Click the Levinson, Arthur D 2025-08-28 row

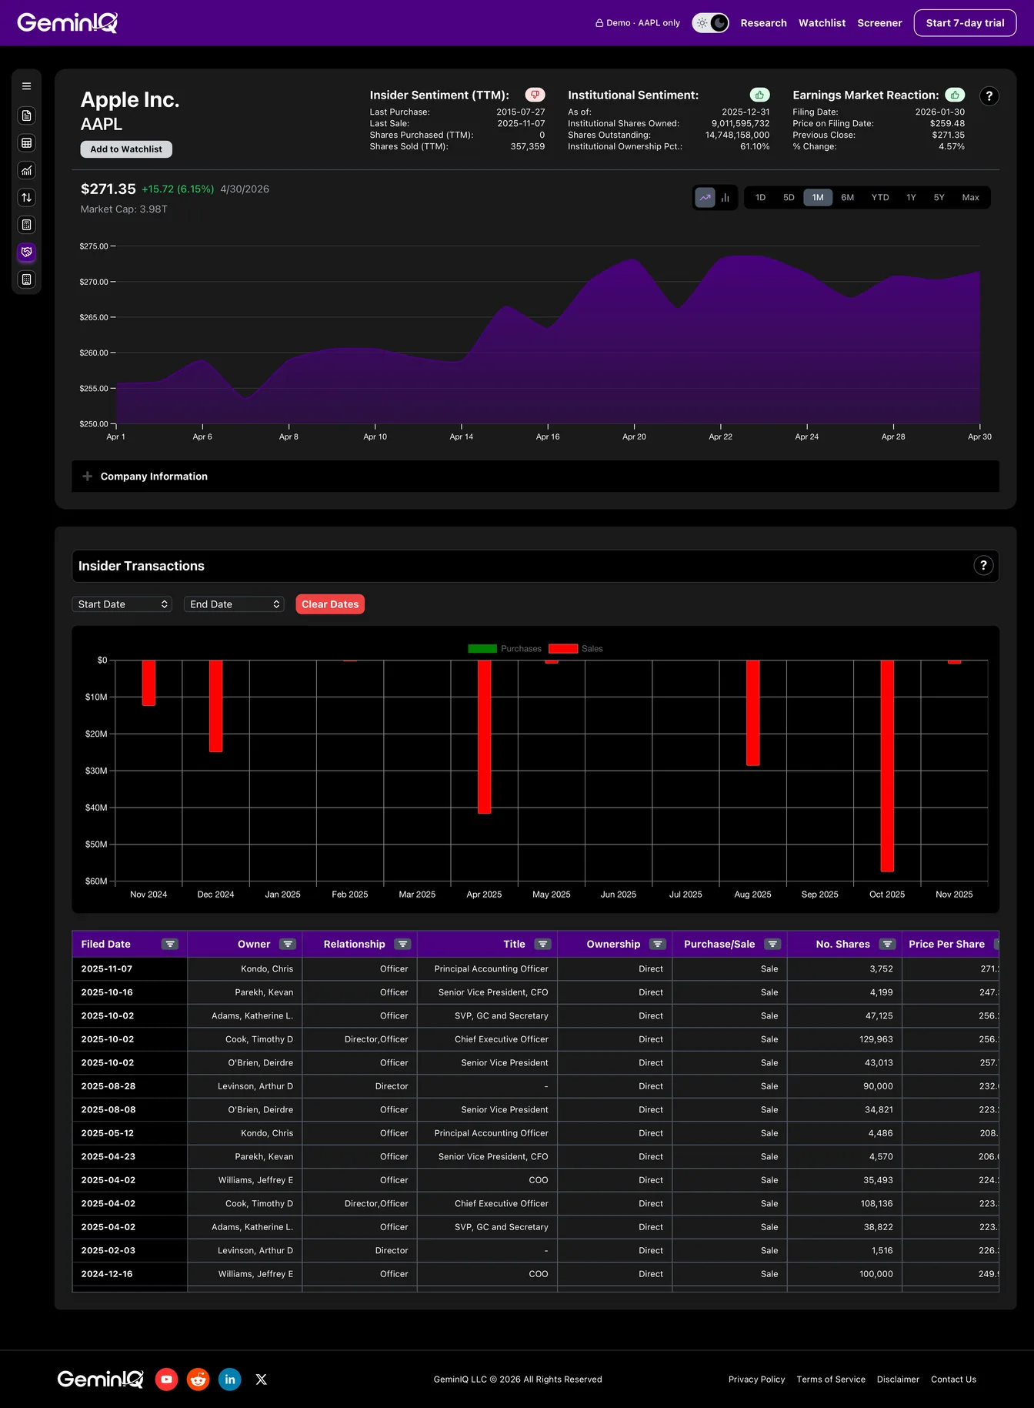pyautogui.click(x=535, y=1086)
